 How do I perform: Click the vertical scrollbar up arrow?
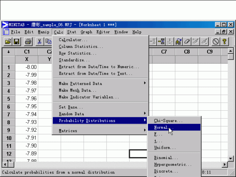231,51
